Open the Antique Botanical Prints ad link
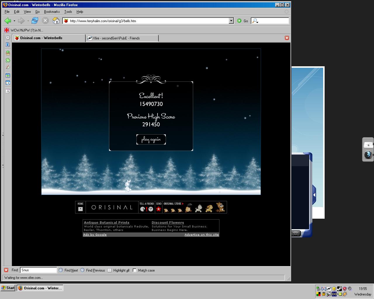 [x=107, y=222]
